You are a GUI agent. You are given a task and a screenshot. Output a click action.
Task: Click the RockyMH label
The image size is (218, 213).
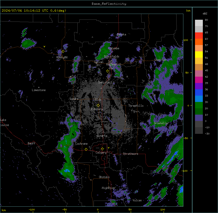(62, 57)
